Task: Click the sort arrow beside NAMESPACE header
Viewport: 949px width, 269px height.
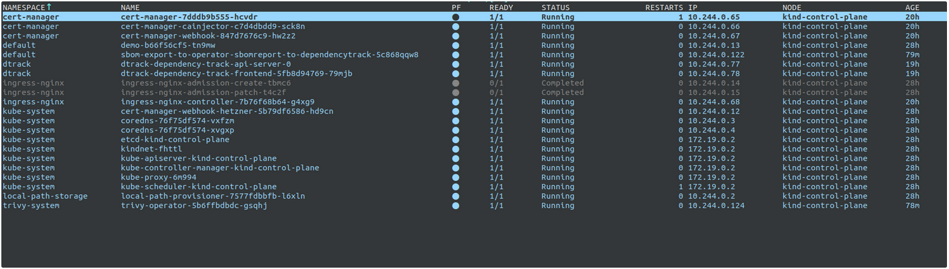Action: [49, 7]
